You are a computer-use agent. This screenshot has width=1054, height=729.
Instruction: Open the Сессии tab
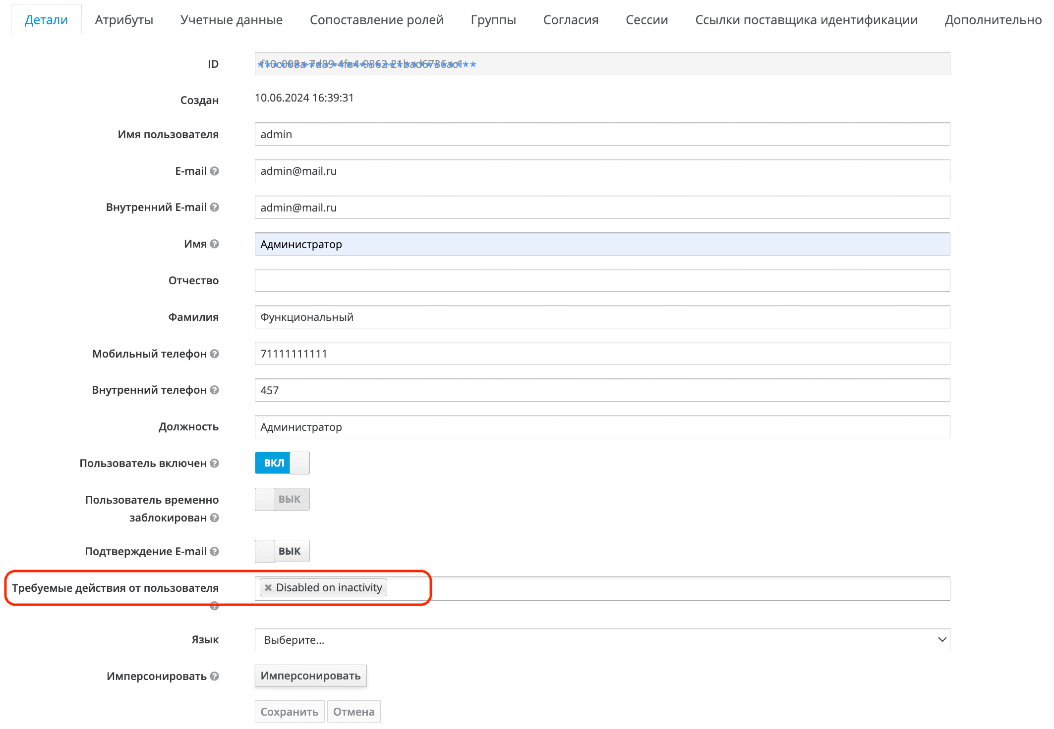(646, 20)
